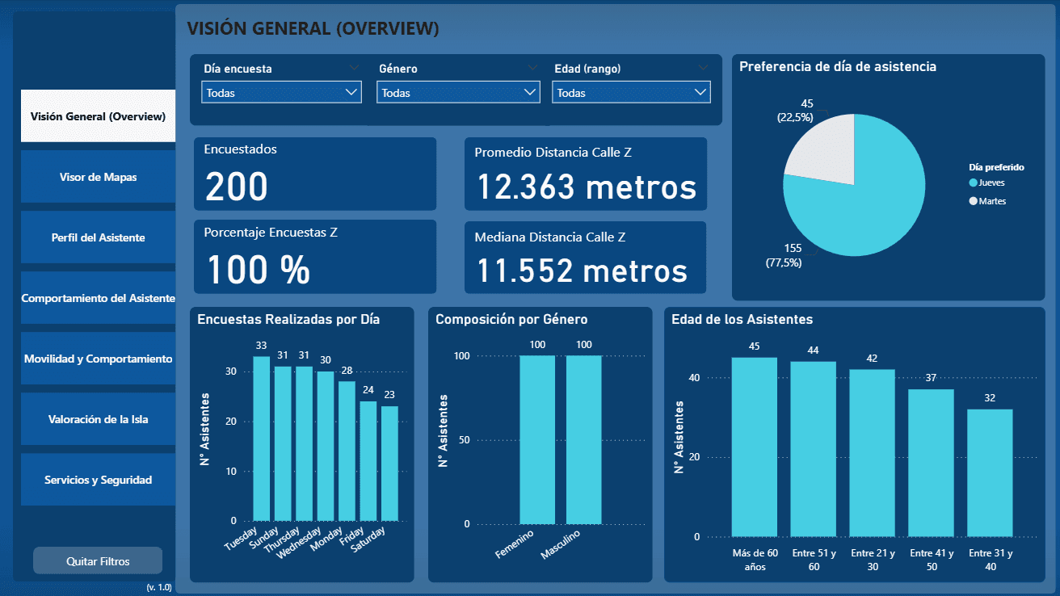Navigate to the Visor de Mapas page
The image size is (1060, 596).
pos(97,176)
